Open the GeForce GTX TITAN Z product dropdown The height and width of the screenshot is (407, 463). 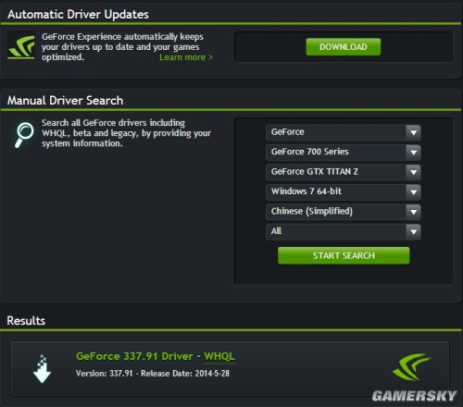coord(344,172)
